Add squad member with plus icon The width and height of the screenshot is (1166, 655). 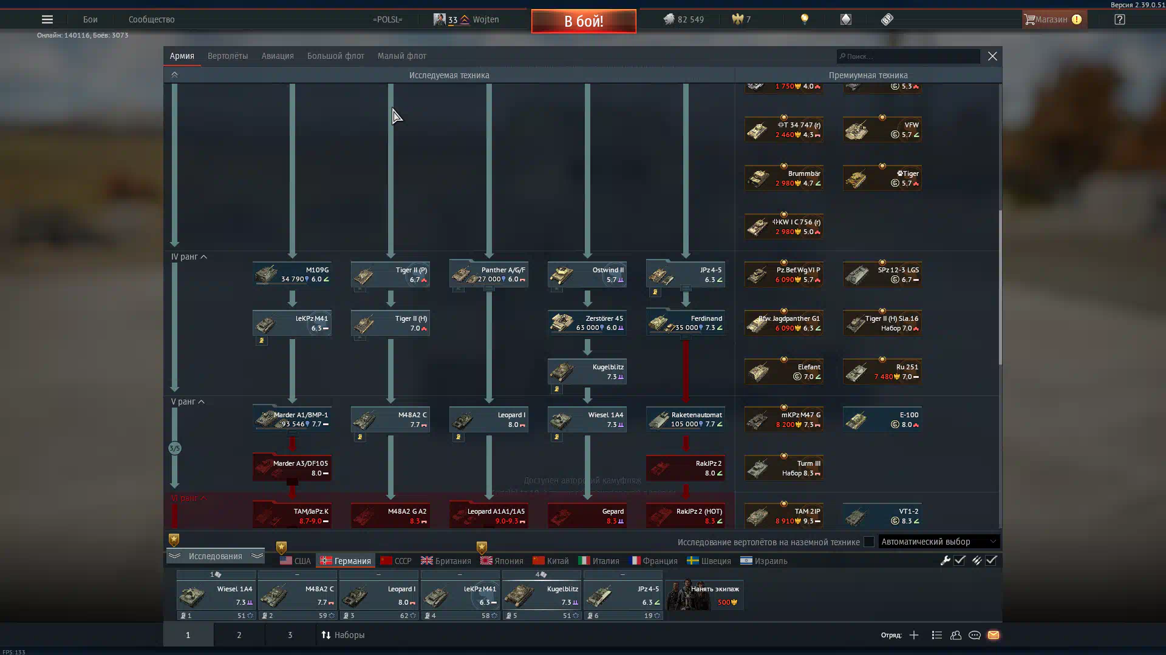914,635
